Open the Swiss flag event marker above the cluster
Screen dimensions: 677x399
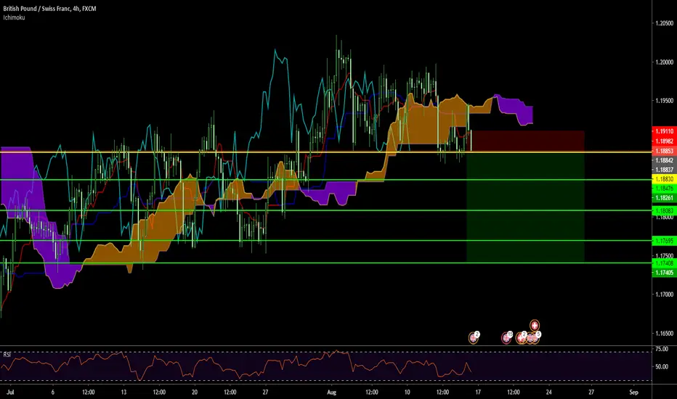point(535,325)
